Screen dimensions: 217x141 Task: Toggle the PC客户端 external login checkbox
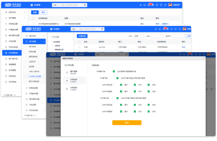point(118,78)
